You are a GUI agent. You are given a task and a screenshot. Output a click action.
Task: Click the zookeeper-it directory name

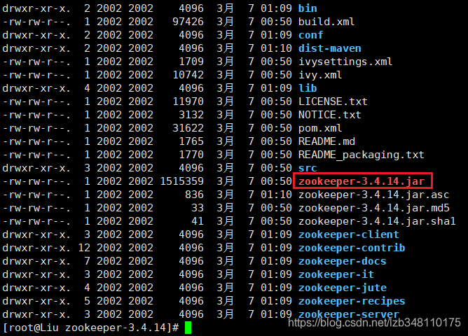(x=336, y=274)
